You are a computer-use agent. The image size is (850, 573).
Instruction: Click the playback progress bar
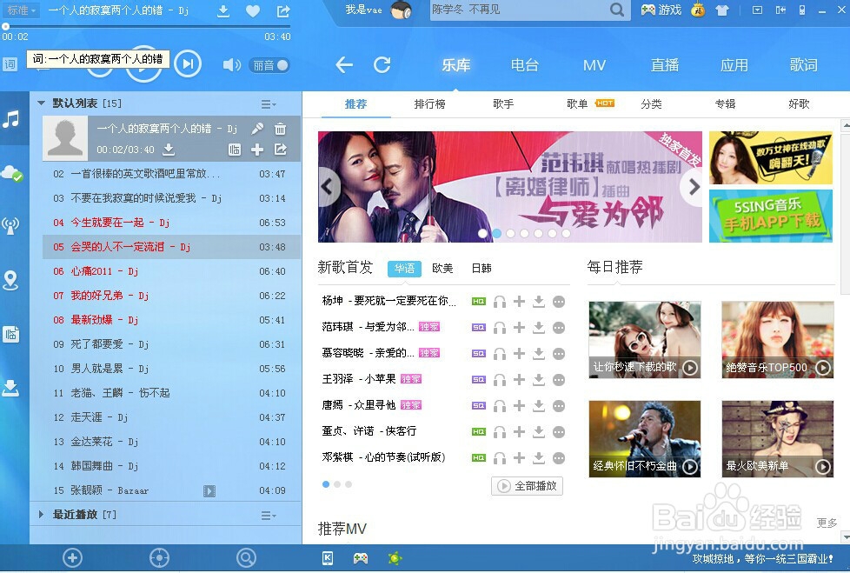pos(146,26)
